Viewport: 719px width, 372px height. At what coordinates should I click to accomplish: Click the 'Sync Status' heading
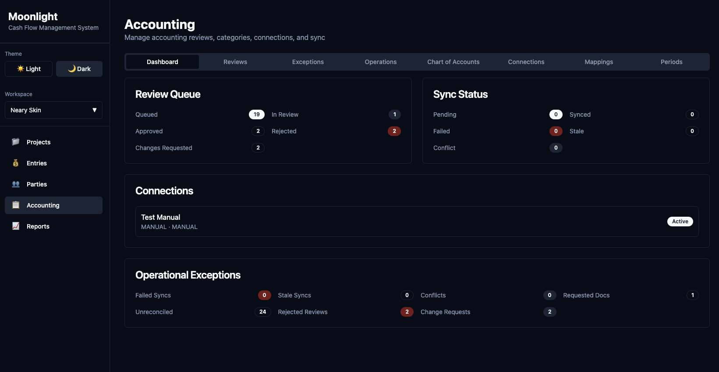[x=460, y=94]
